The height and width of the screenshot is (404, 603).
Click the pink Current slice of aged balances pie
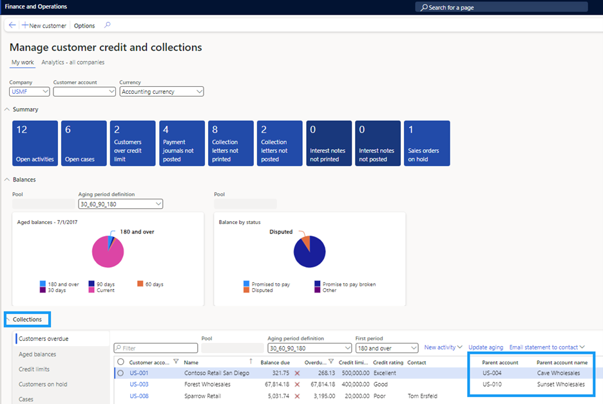pos(106,254)
